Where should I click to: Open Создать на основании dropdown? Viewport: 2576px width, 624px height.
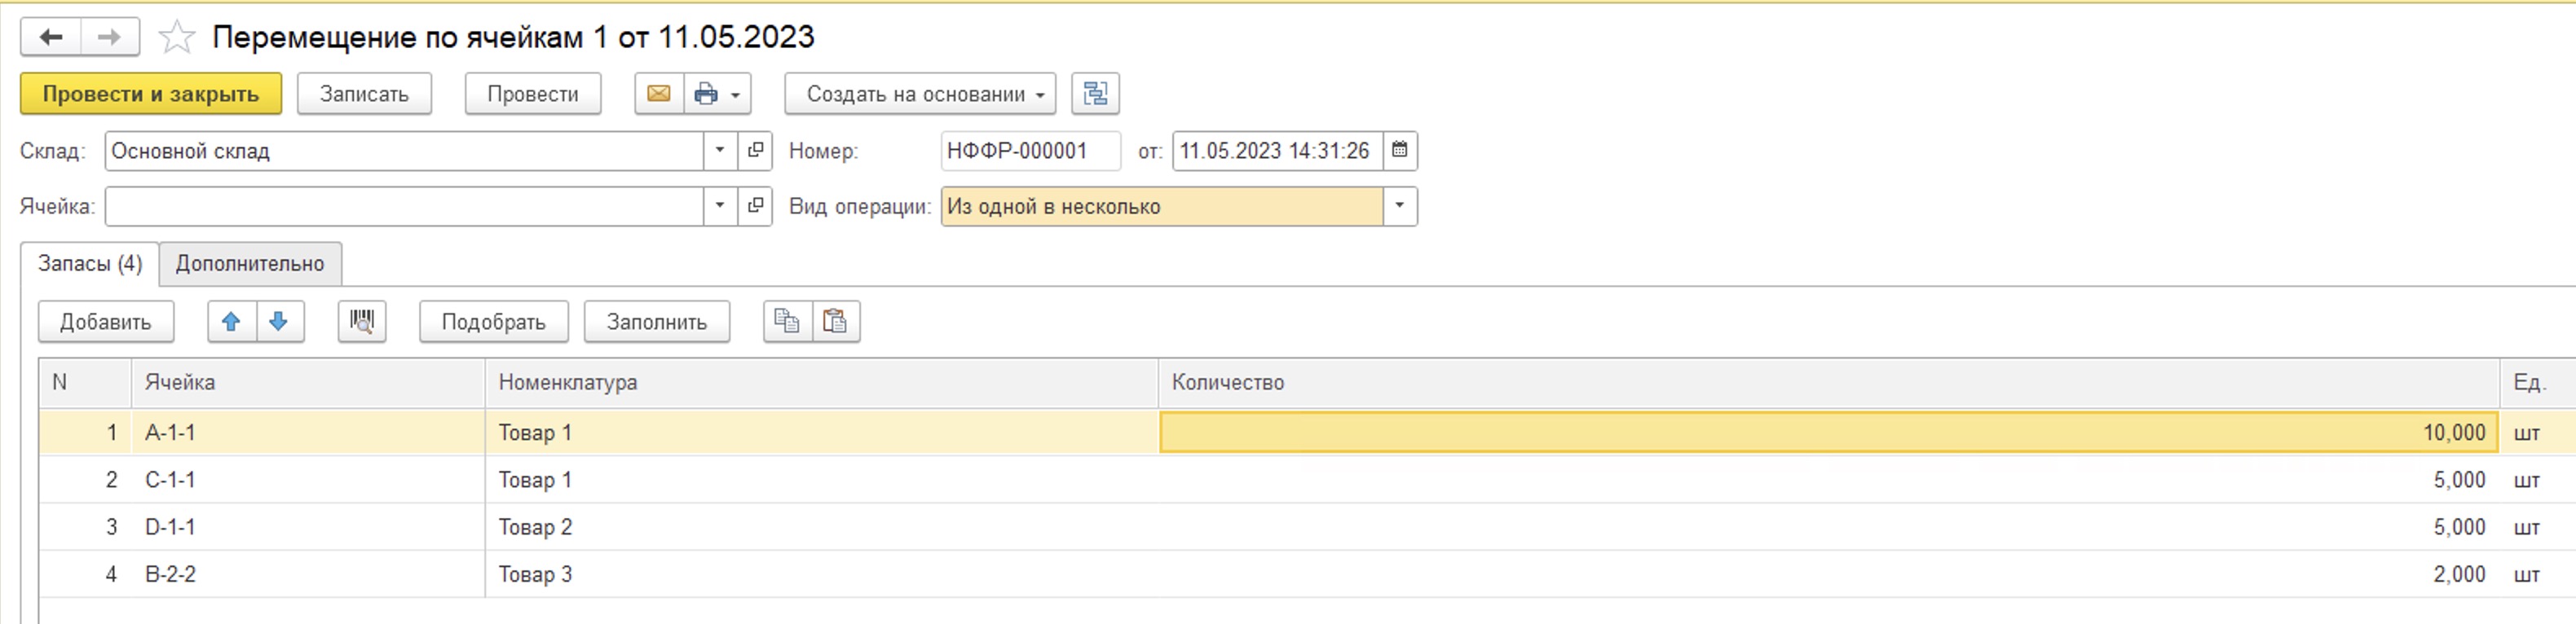(x=920, y=94)
